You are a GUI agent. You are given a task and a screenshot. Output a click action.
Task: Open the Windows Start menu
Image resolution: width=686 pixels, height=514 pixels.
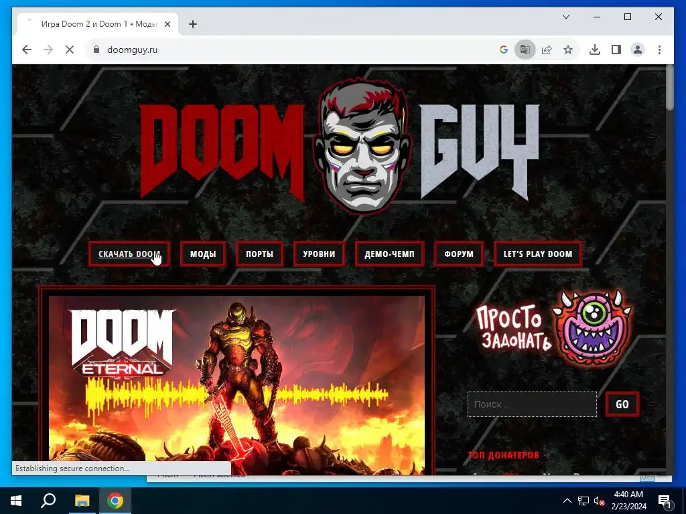16,501
